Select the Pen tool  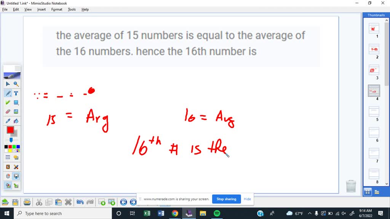(8, 93)
